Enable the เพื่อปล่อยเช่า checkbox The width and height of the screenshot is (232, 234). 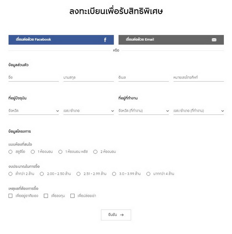coord(72,196)
